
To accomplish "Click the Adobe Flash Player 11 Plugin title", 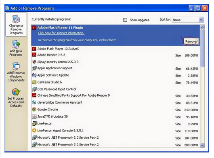I will 60,28.
